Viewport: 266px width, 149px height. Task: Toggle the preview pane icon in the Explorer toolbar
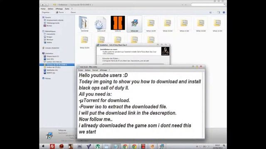click(x=219, y=12)
